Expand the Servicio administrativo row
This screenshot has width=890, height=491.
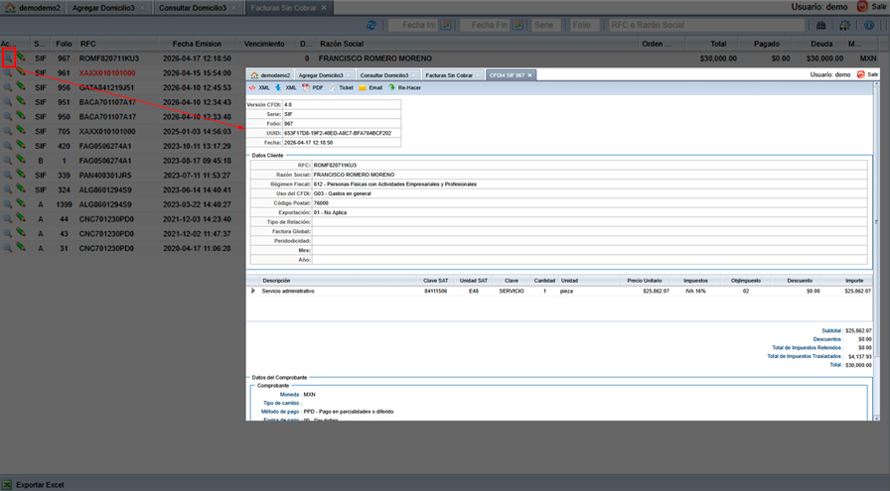[253, 291]
